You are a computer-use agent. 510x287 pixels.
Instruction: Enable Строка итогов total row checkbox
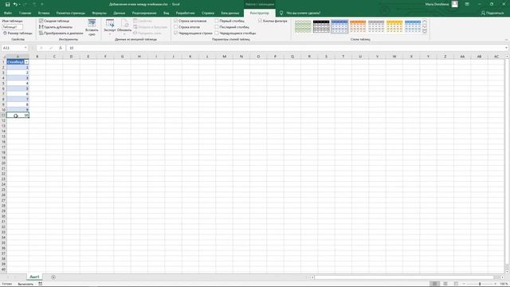(x=175, y=27)
